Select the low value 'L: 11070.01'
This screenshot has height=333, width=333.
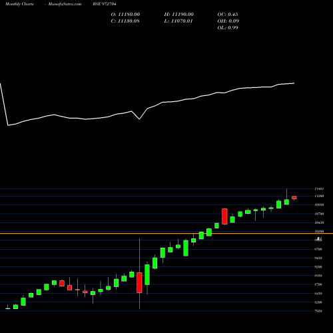tap(178, 21)
